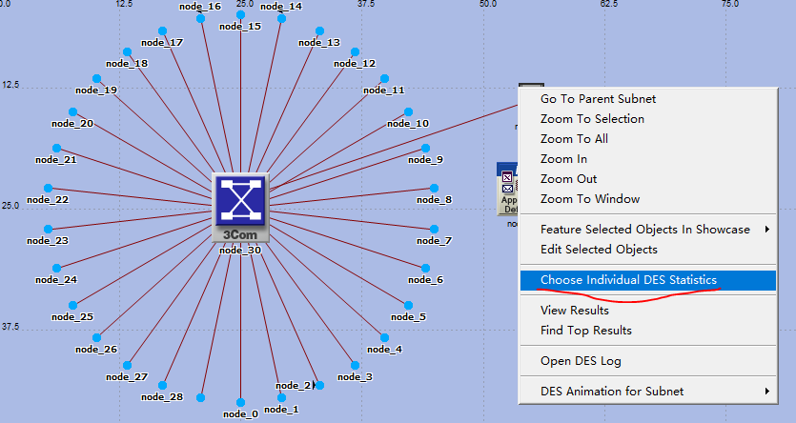Select the node_21 workstation dot
The image size is (796, 423).
click(57, 148)
